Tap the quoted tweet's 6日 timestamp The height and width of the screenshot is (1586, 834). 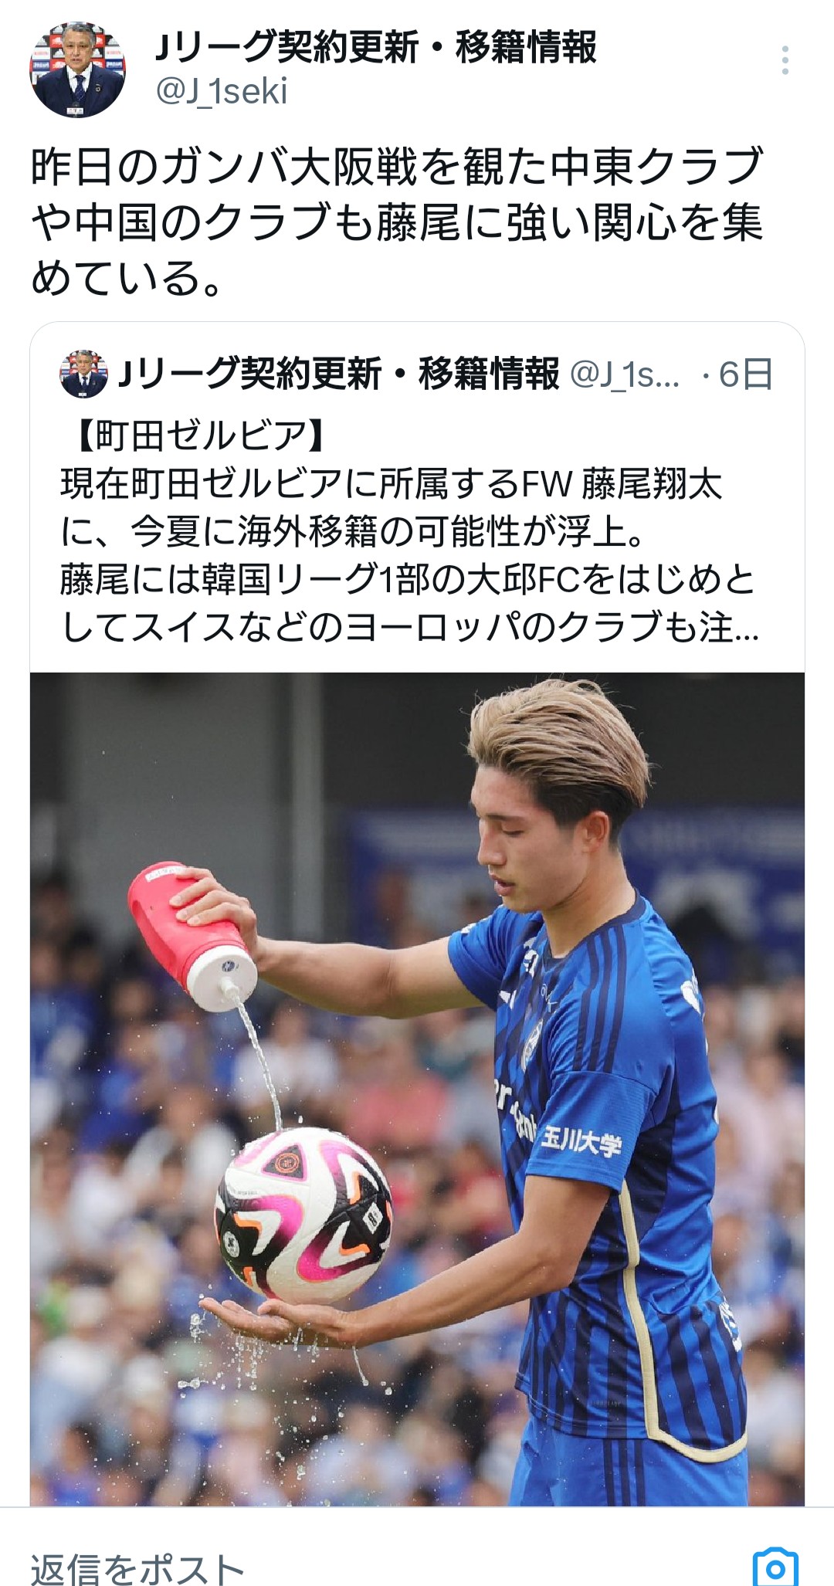745,374
